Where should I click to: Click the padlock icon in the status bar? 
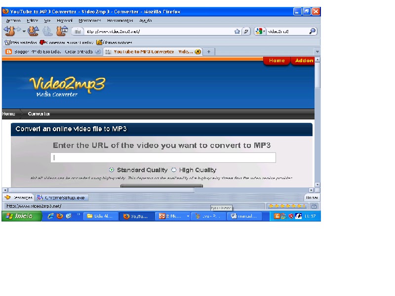click(314, 206)
